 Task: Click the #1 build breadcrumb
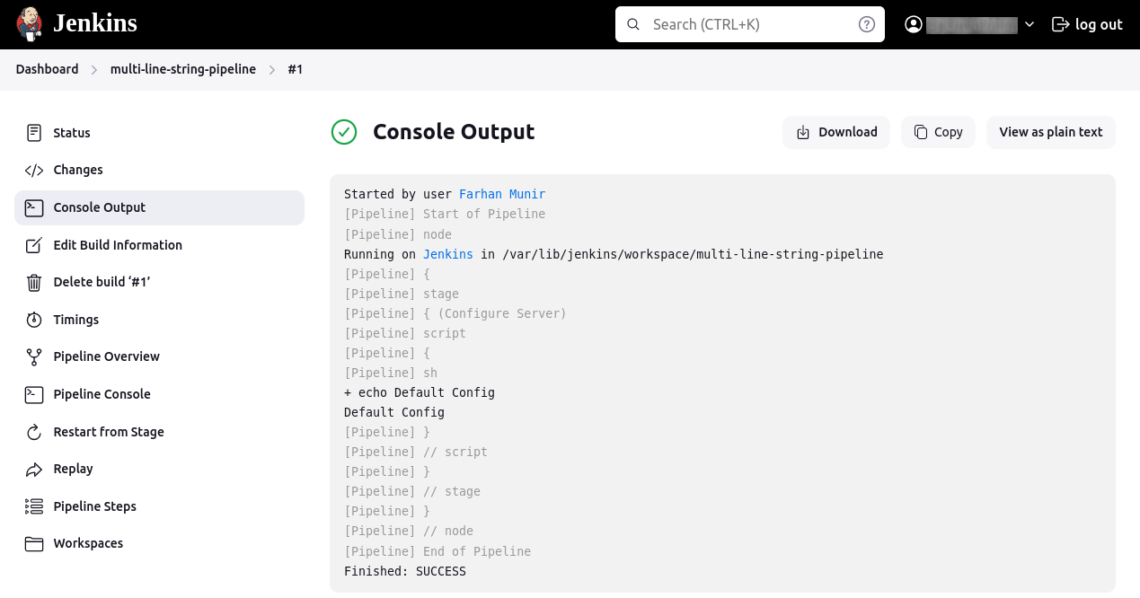pos(295,69)
